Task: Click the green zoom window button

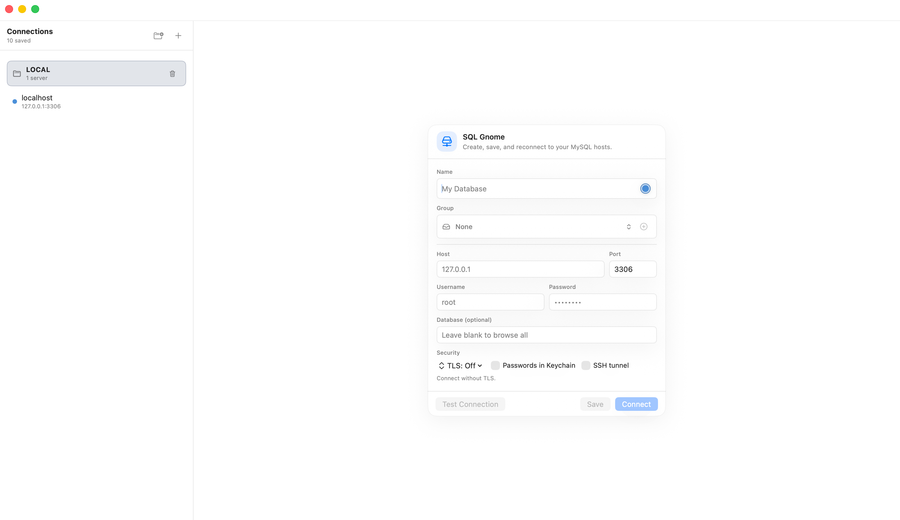Action: coord(35,9)
